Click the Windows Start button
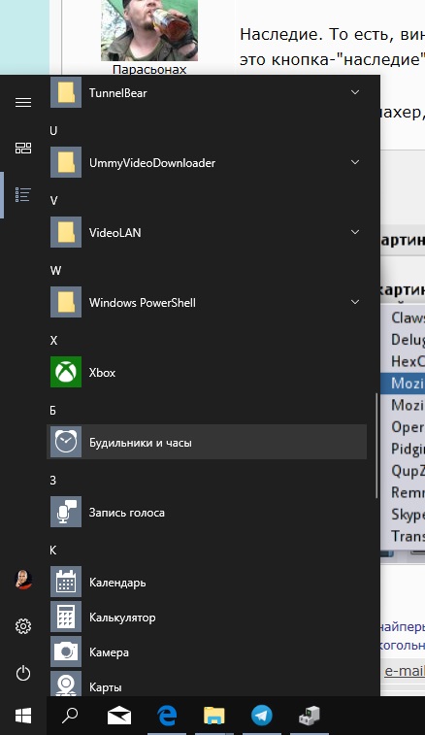The image size is (425, 735). (23, 716)
